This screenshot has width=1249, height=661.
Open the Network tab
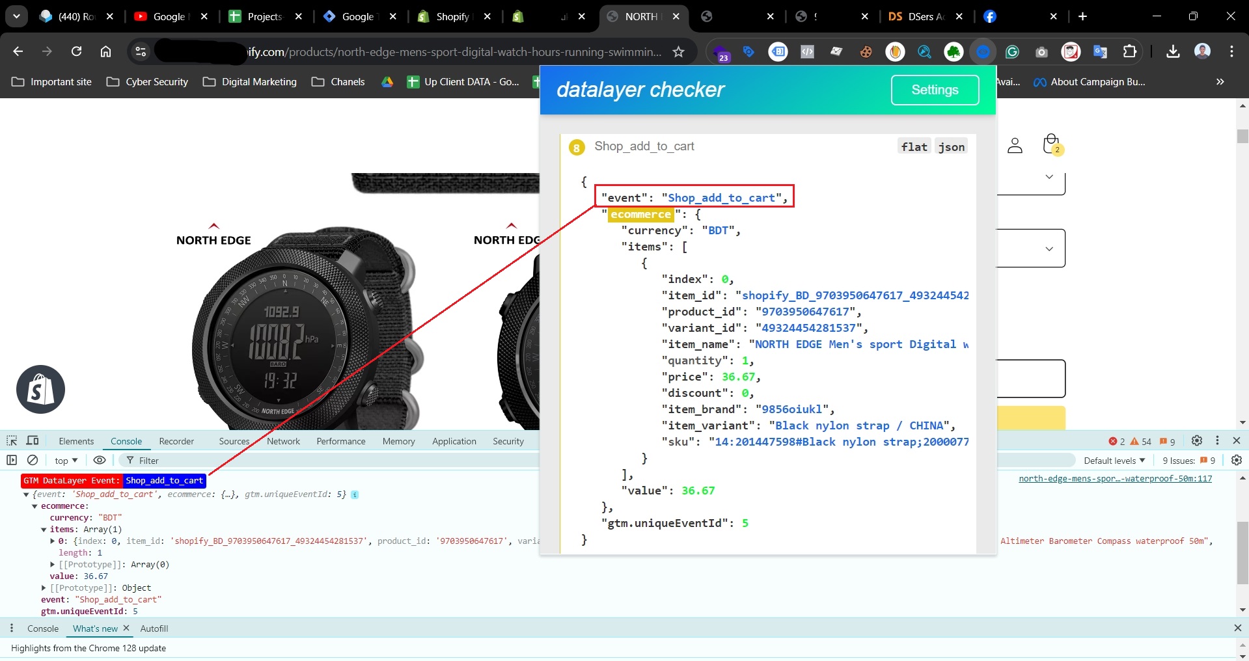point(283,441)
